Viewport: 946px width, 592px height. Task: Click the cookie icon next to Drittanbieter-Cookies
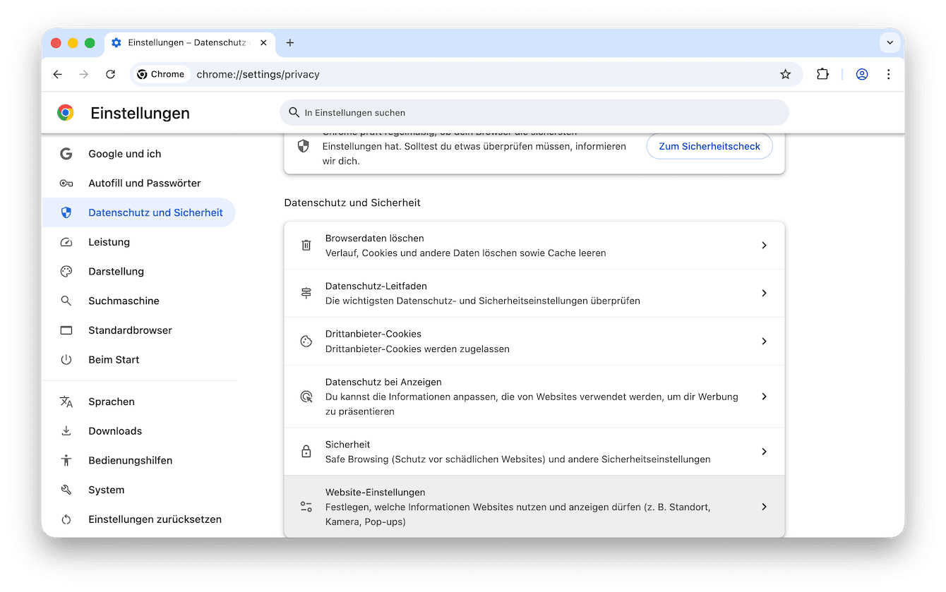point(306,341)
